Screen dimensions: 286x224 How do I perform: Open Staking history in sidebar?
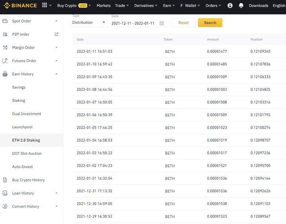tap(19, 101)
